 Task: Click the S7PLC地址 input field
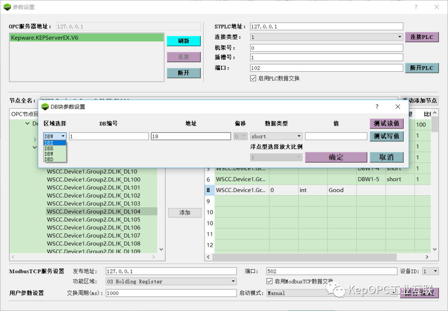coord(326,27)
